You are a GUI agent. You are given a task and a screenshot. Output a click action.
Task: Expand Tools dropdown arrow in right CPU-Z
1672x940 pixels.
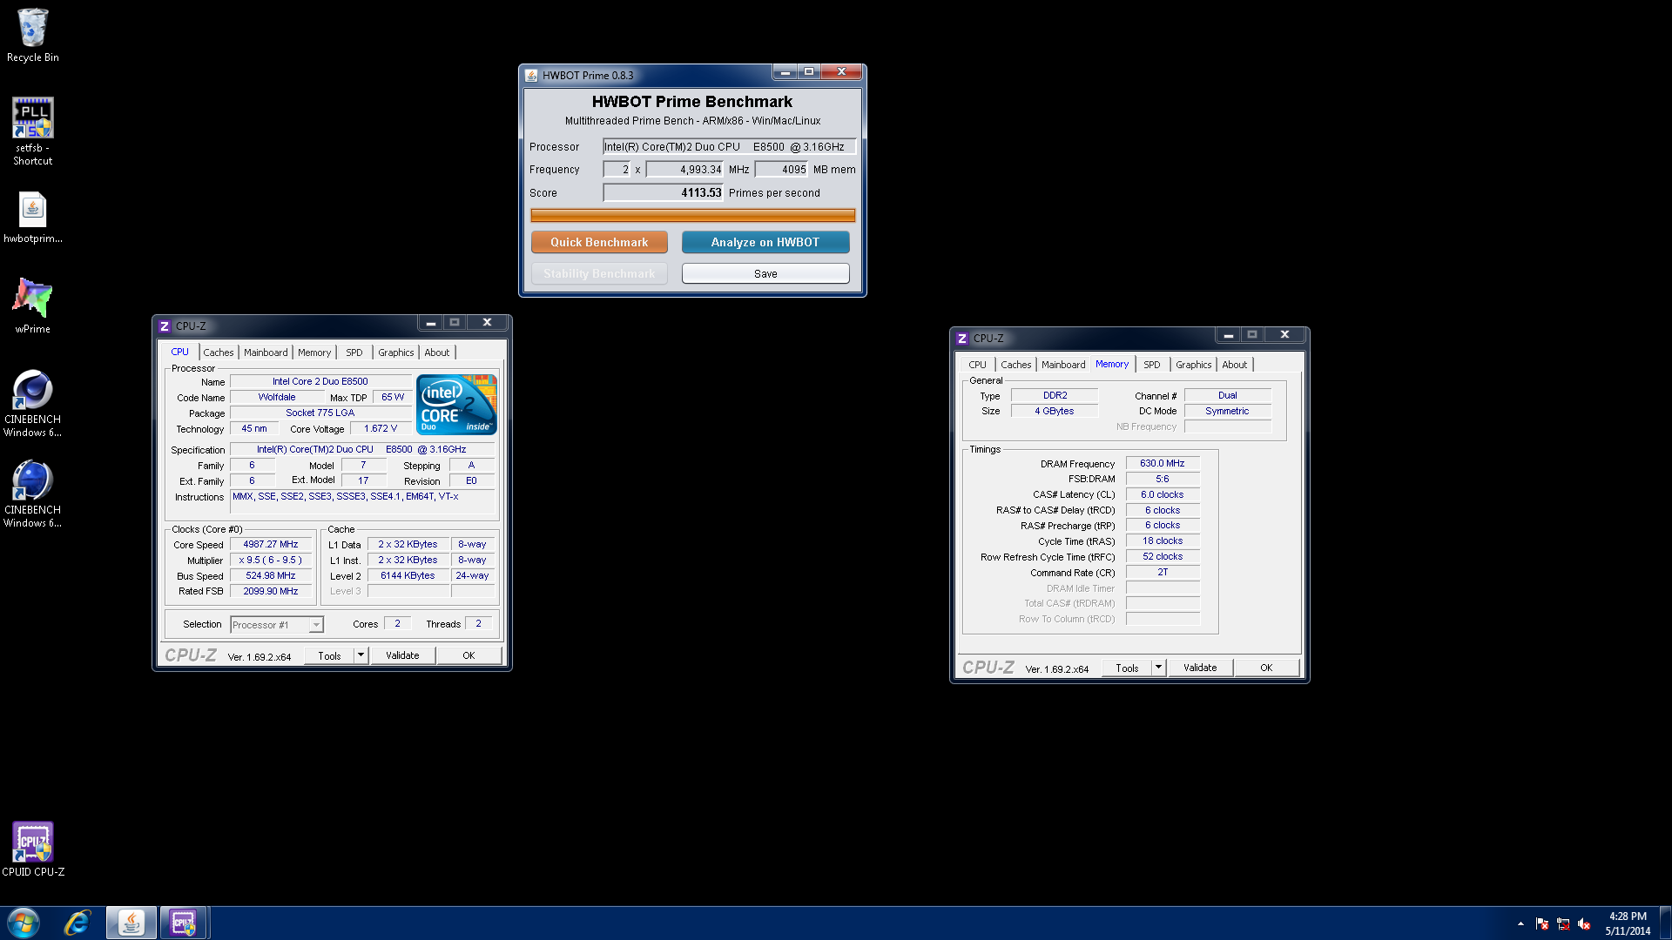(x=1158, y=668)
